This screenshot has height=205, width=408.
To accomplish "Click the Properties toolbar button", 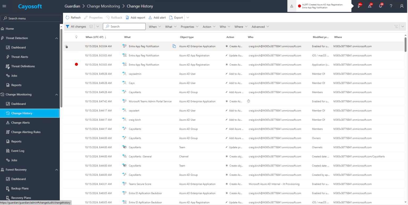I will pos(93,18).
